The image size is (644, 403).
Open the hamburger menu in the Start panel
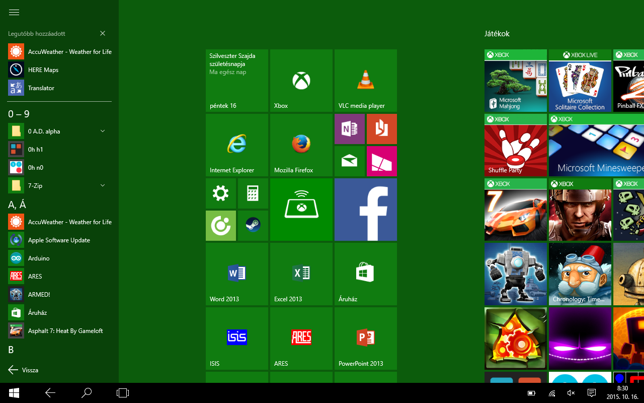pos(14,13)
